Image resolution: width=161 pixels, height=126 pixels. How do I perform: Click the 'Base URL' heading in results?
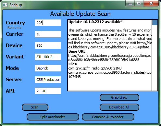click(77, 51)
